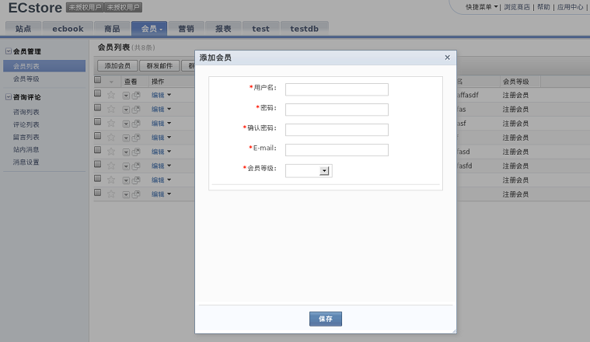Click the resize grip at dialog bottom-right corner
This screenshot has width=590, height=342.
tap(452, 330)
